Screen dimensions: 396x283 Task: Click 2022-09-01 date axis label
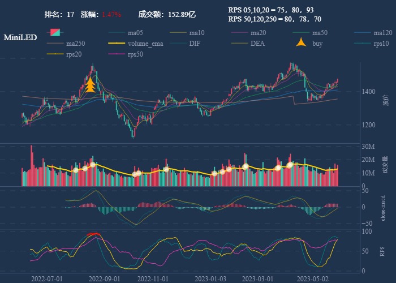pyautogui.click(x=104, y=279)
